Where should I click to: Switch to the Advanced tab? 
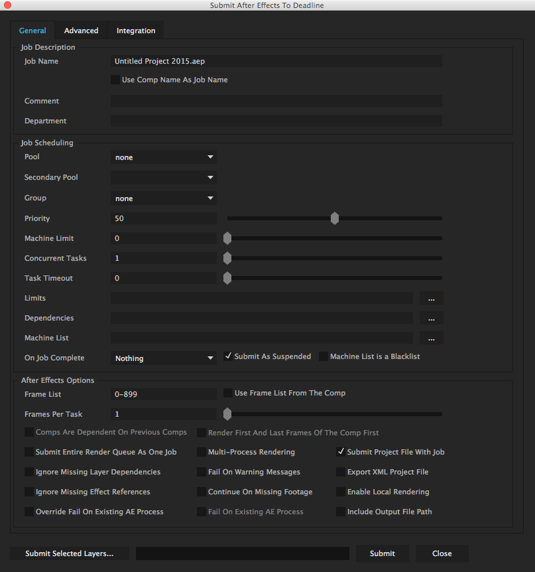coord(81,31)
